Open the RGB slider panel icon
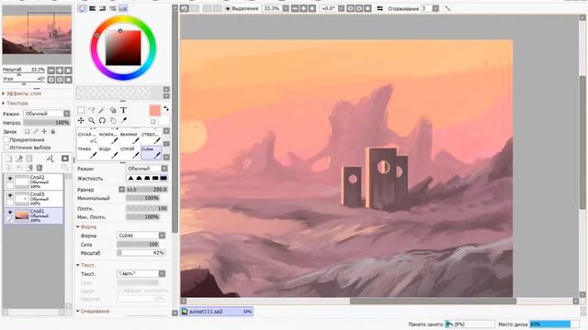Image resolution: width=588 pixels, height=330 pixels. (92, 8)
